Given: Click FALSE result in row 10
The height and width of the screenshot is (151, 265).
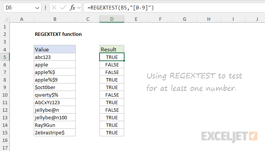Looking at the screenshot, I should click(x=112, y=95).
